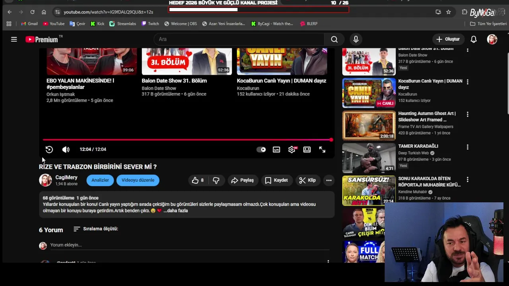The image size is (509, 286).
Task: Click the CagiMery channel name
Action: [66, 178]
